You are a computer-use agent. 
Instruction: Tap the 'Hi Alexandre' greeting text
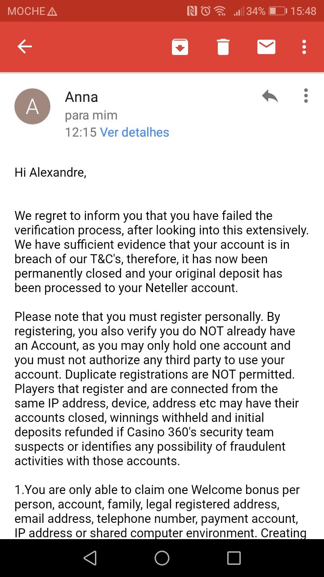[x=50, y=173]
